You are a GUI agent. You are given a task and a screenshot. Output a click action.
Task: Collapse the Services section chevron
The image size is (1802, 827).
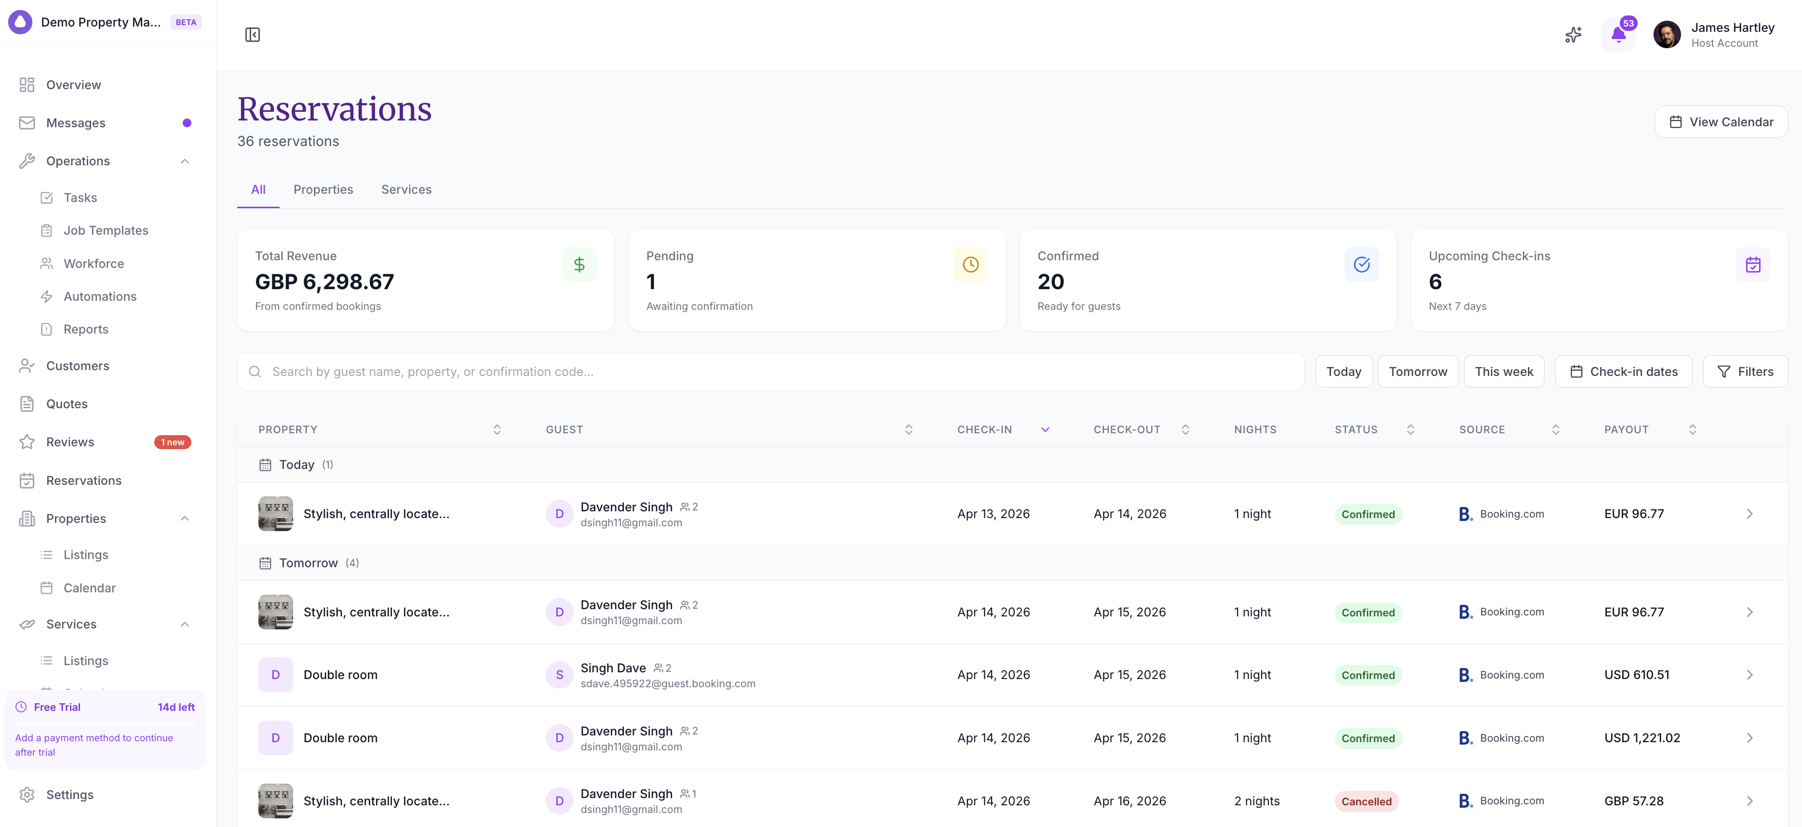pyautogui.click(x=185, y=624)
